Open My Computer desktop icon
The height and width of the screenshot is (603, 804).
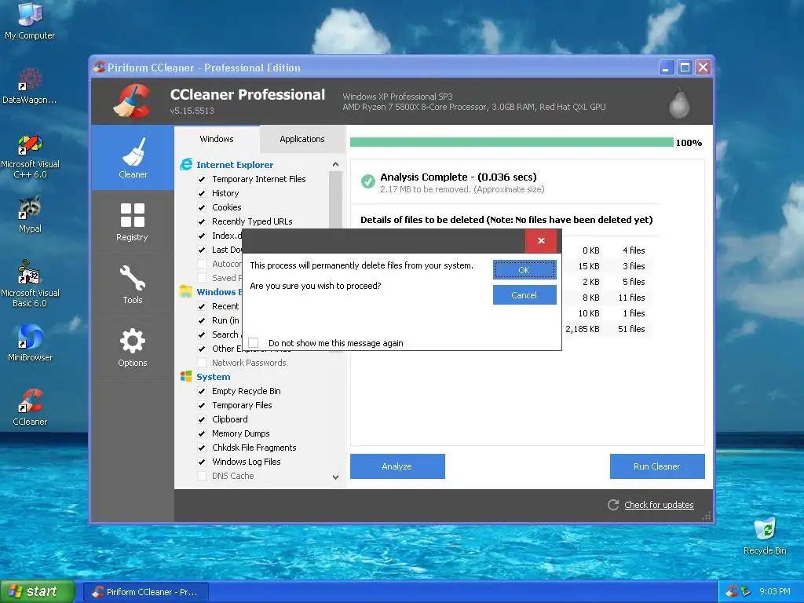click(x=30, y=20)
